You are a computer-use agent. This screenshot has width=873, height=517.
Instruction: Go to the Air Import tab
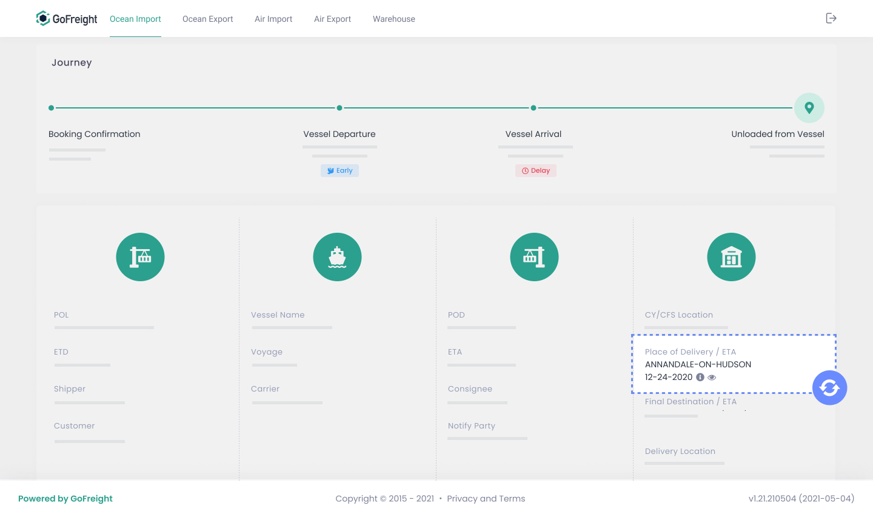[273, 19]
